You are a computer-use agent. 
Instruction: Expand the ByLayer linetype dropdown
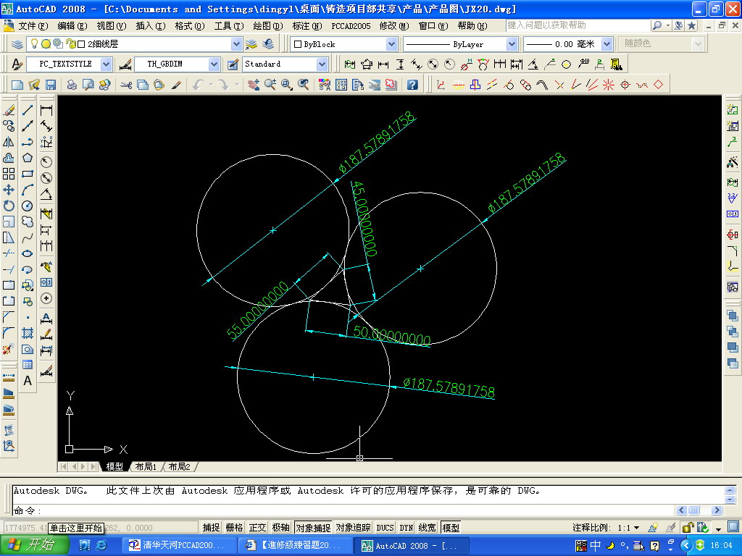tap(512, 44)
